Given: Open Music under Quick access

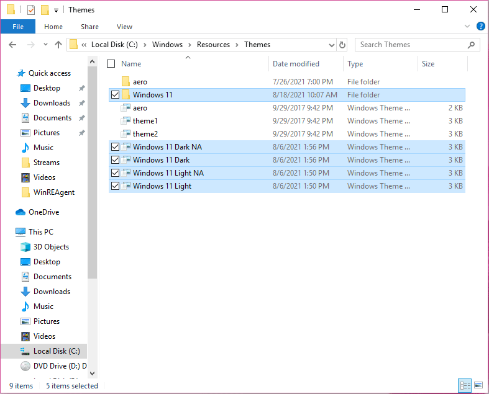Looking at the screenshot, I should tap(43, 148).
